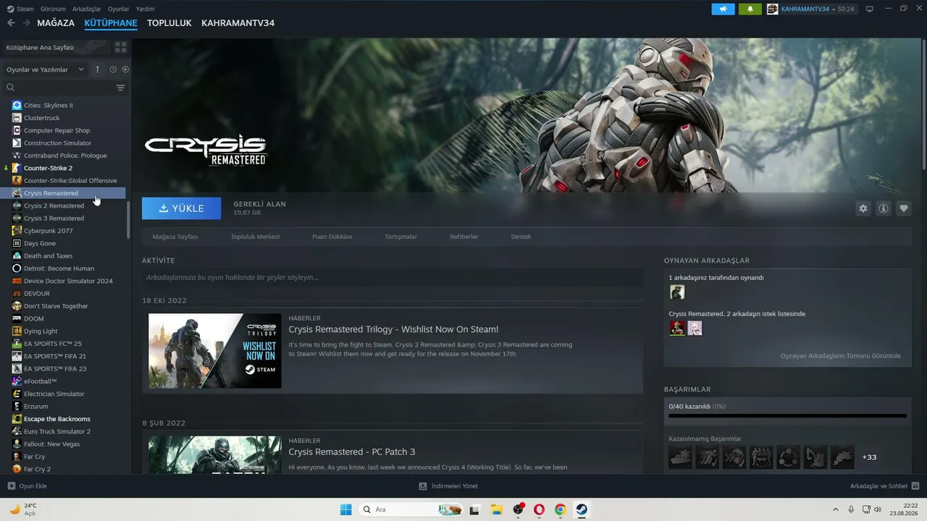This screenshot has height=521, width=927.
Task: Open Google Chrome from the taskbar
Action: (x=560, y=509)
